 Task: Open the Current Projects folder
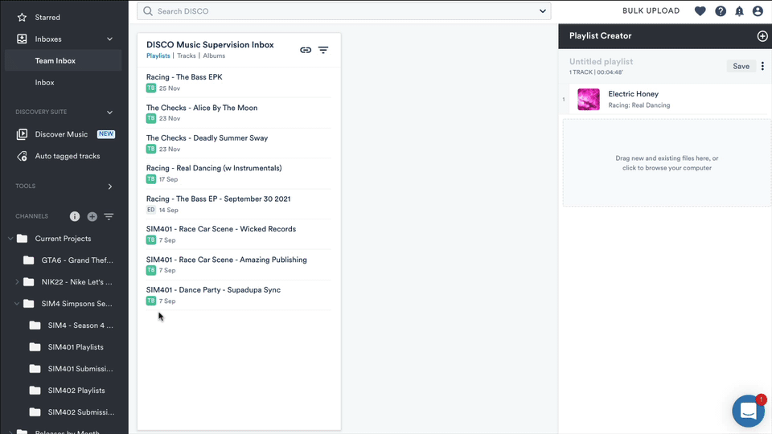(63, 239)
